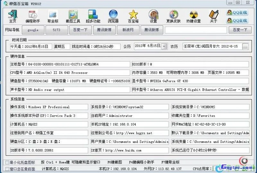This screenshot has height=173, width=257.
Task: Click the 计算机名 HQGZS field in 系统信息
Action: click(x=49, y=124)
